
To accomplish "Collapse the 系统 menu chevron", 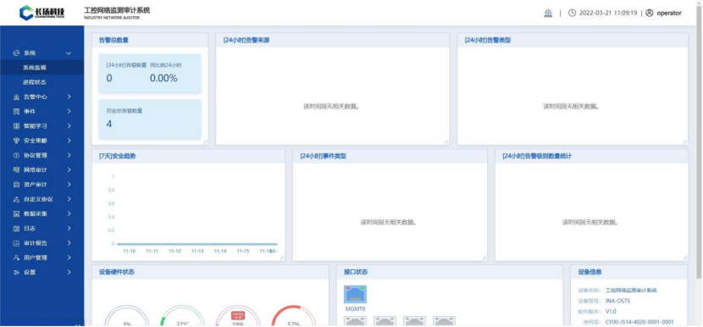I will [x=69, y=53].
